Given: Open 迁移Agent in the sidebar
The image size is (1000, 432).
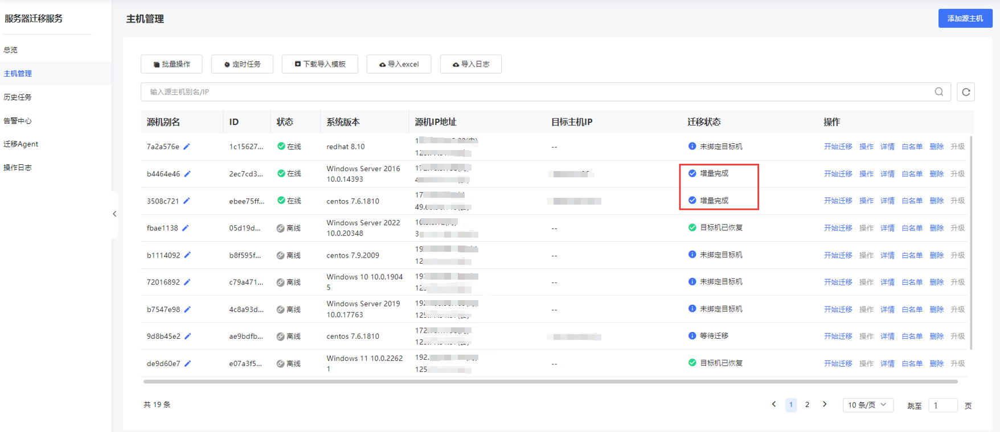Looking at the screenshot, I should point(21,144).
